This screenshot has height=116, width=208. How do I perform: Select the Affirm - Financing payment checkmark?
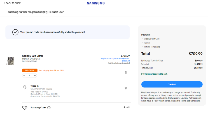pos(142,47)
